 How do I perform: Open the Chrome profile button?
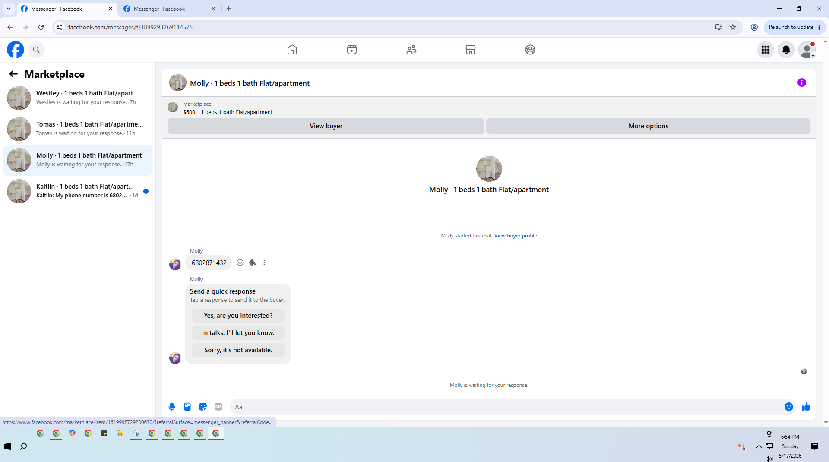pos(754,27)
